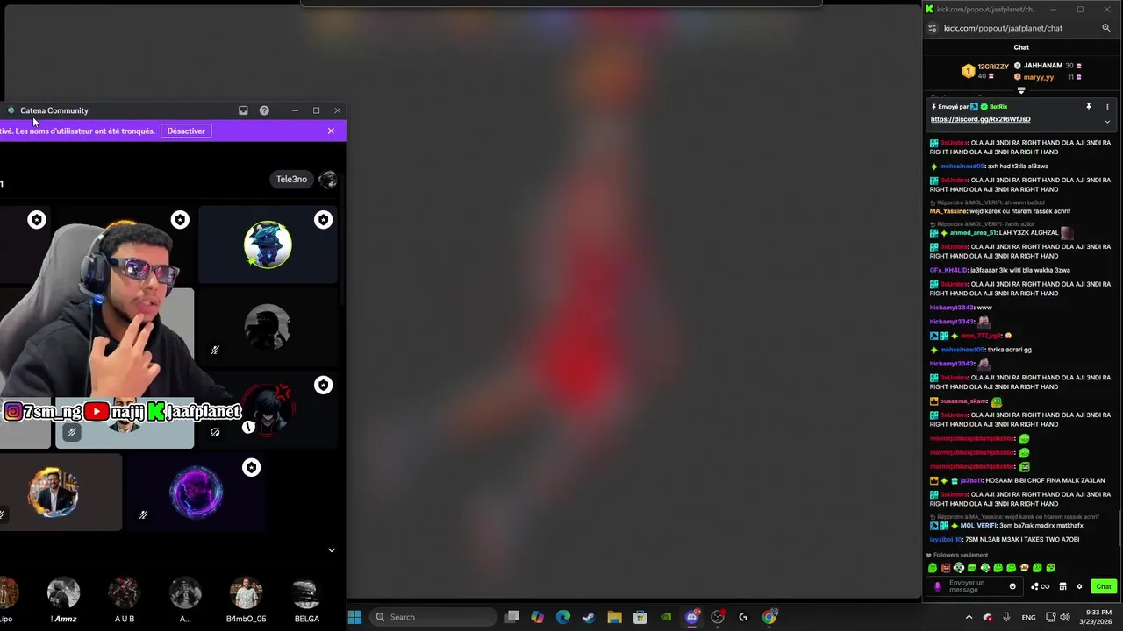This screenshot has height=631, width=1123.
Task: Open chat settings gear icon
Action: 1079,587
